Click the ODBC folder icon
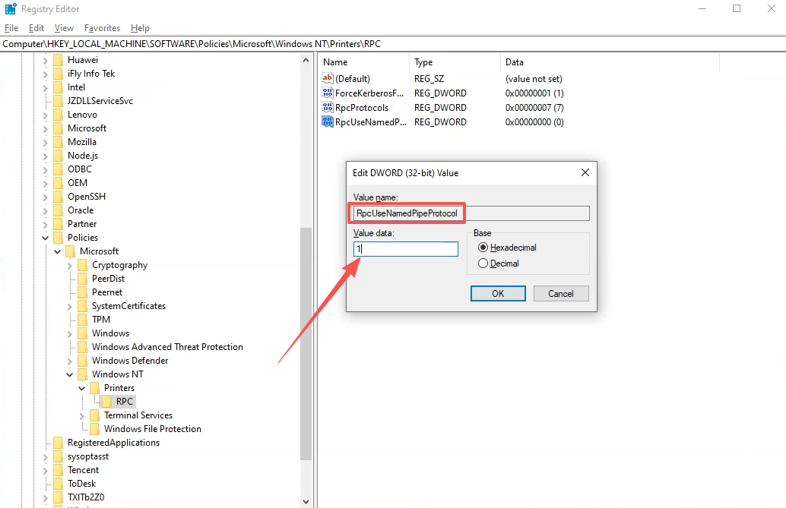Screen dimensions: 786x508 pos(58,169)
